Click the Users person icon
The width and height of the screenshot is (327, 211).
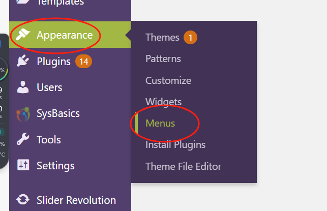point(23,87)
